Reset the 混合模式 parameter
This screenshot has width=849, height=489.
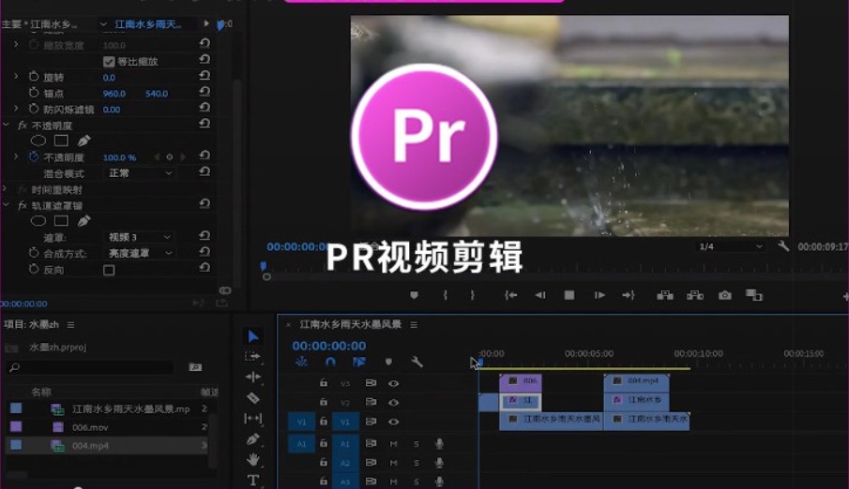pyautogui.click(x=205, y=171)
